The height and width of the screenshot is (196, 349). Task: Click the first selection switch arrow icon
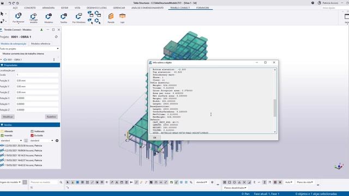click(68, 182)
